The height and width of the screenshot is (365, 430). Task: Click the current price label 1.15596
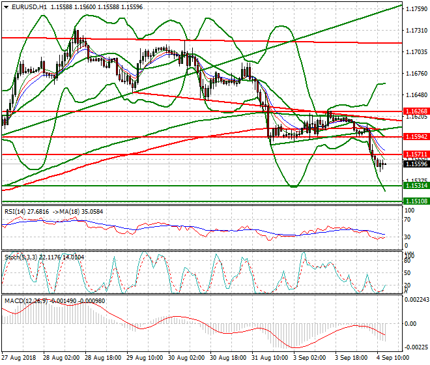[x=416, y=164]
